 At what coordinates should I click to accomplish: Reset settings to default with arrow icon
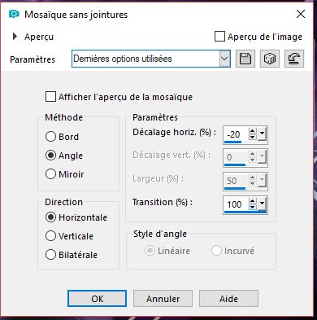pyautogui.click(x=294, y=59)
